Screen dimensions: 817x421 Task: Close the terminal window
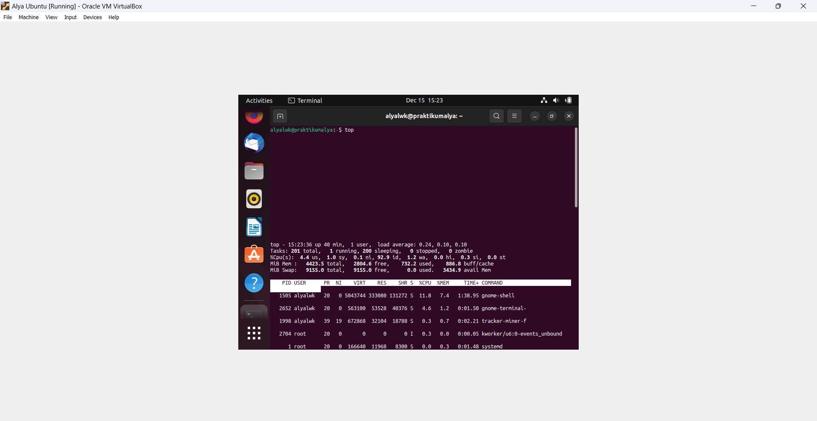pos(569,116)
